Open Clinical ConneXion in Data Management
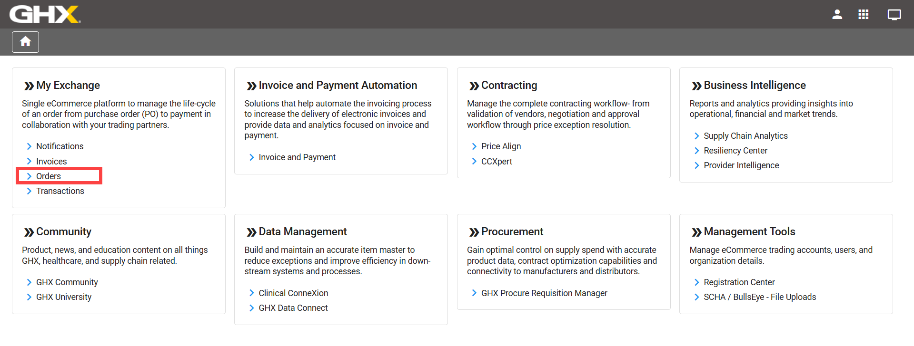This screenshot has height=346, width=914. [x=293, y=293]
